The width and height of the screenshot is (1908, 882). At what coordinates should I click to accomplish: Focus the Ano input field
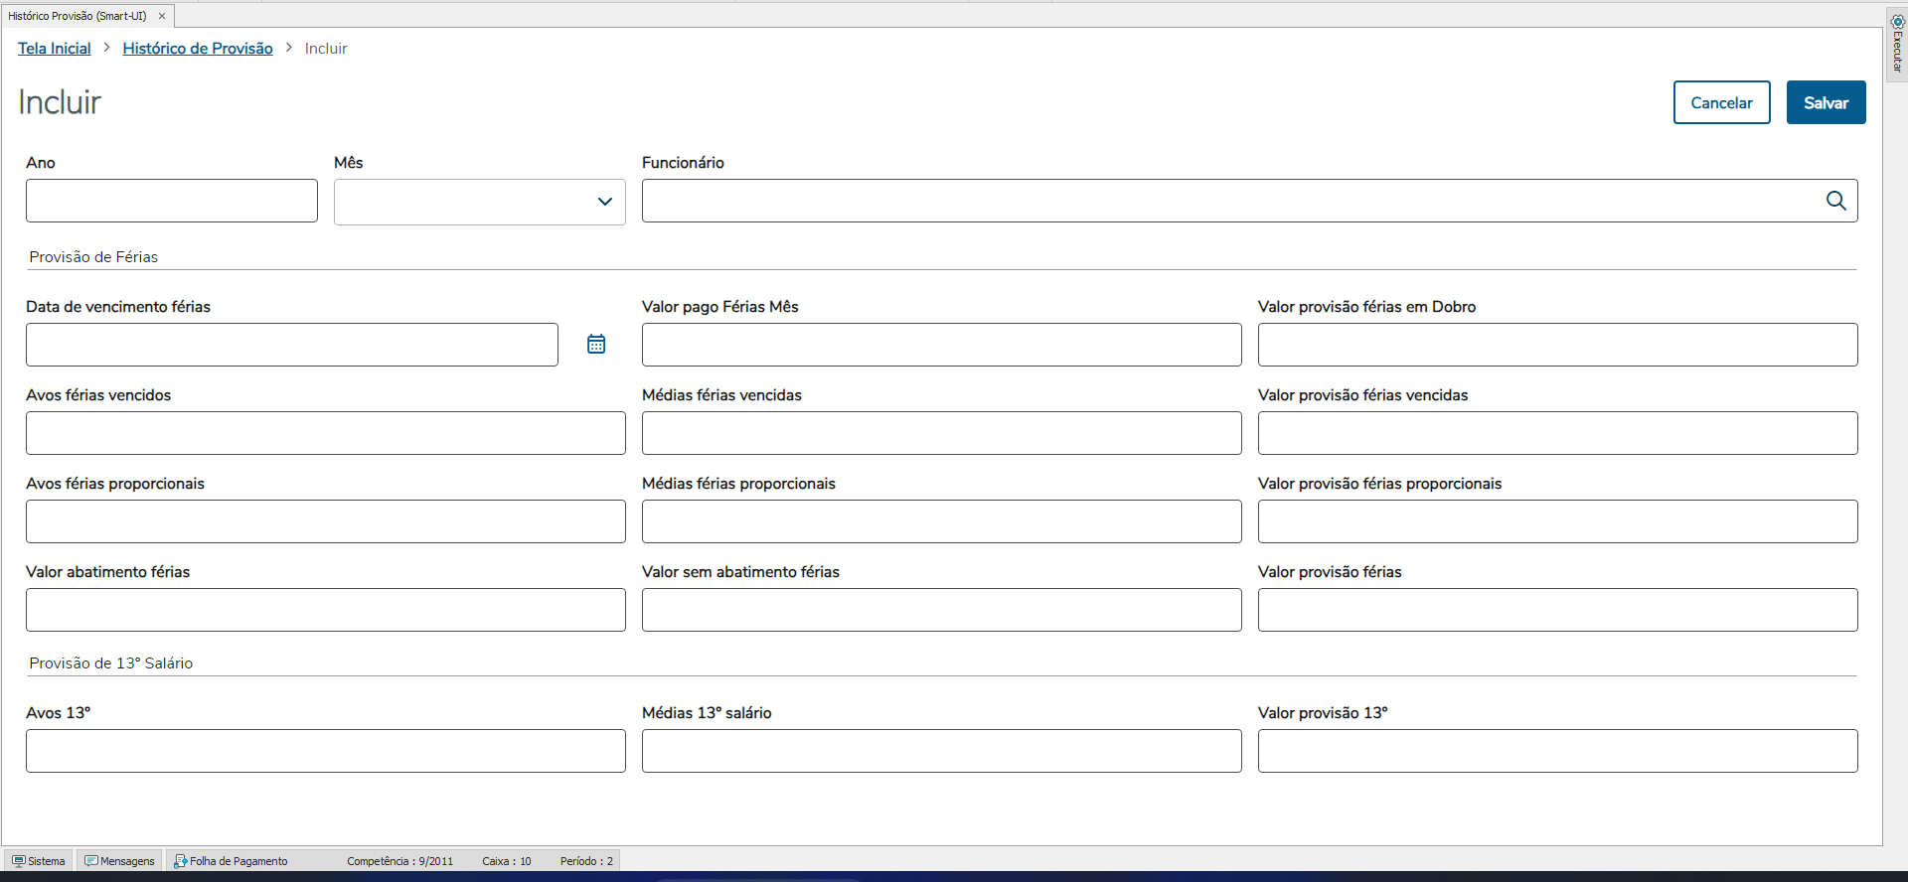click(172, 201)
